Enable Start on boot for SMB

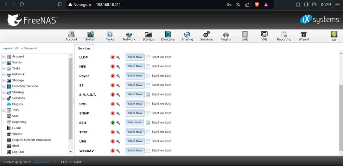pyautogui.click(x=148, y=104)
